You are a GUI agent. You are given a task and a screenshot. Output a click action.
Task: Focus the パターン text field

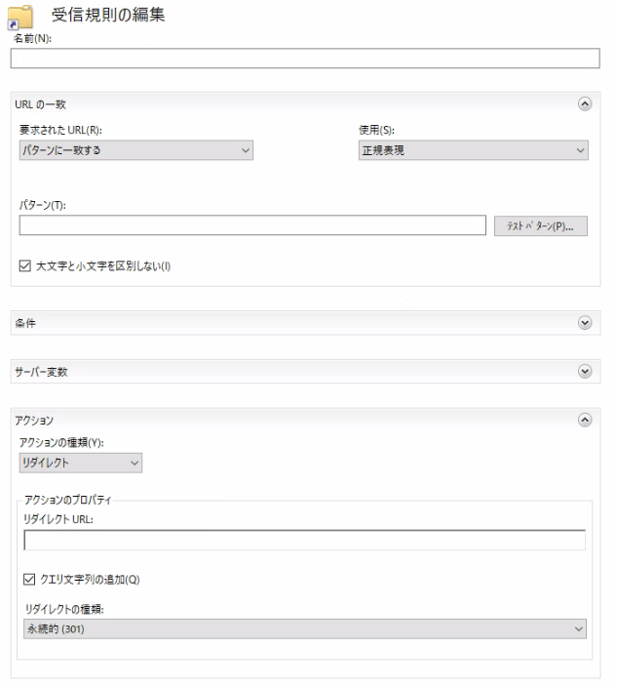252,225
